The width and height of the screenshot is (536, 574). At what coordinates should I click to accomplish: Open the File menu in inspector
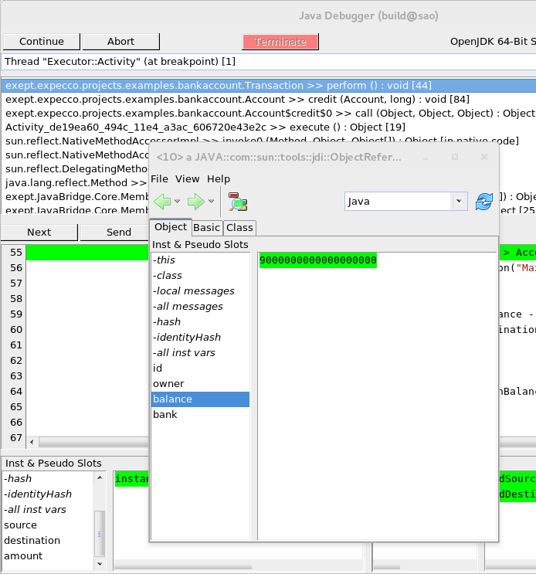[159, 178]
